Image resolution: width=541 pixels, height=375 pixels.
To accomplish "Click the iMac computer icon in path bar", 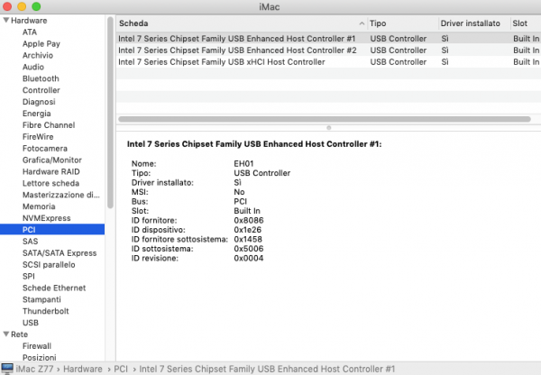I will click(x=7, y=369).
